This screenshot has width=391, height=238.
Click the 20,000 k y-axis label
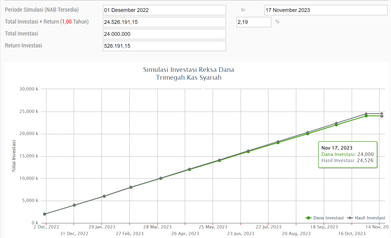point(29,134)
